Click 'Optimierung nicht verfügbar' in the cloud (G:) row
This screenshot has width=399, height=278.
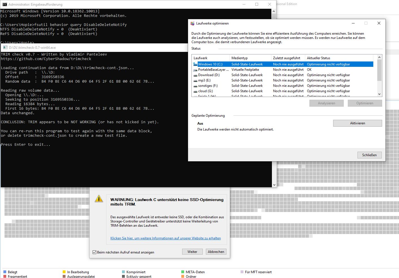(x=328, y=91)
